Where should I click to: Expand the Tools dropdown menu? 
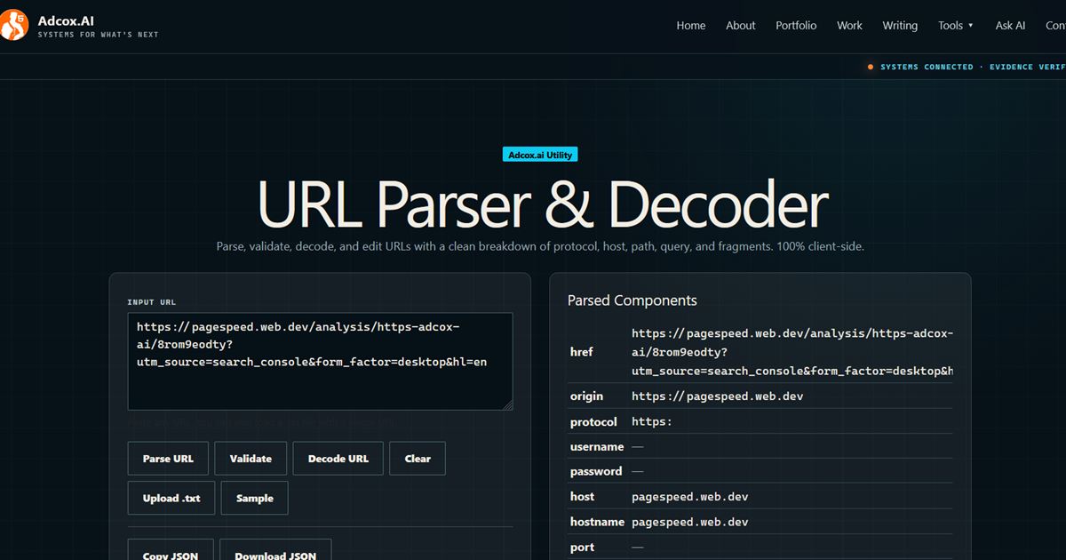pyautogui.click(x=956, y=26)
